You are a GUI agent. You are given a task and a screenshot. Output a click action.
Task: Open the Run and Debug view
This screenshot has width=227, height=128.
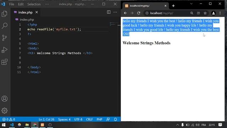(5, 50)
